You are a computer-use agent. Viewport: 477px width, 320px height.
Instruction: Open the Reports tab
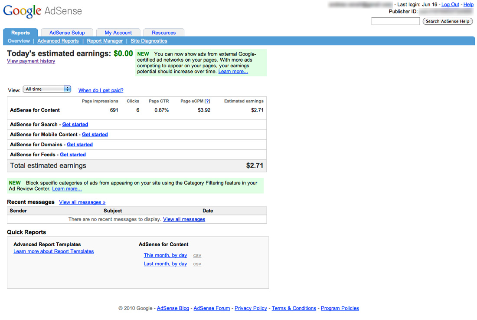coord(20,33)
